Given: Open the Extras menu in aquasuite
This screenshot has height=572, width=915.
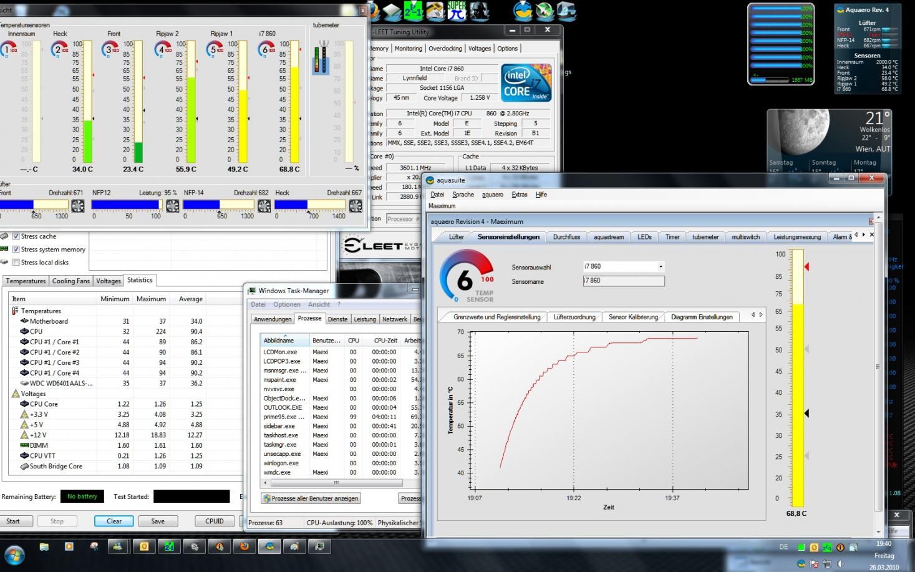Looking at the screenshot, I should tap(519, 195).
